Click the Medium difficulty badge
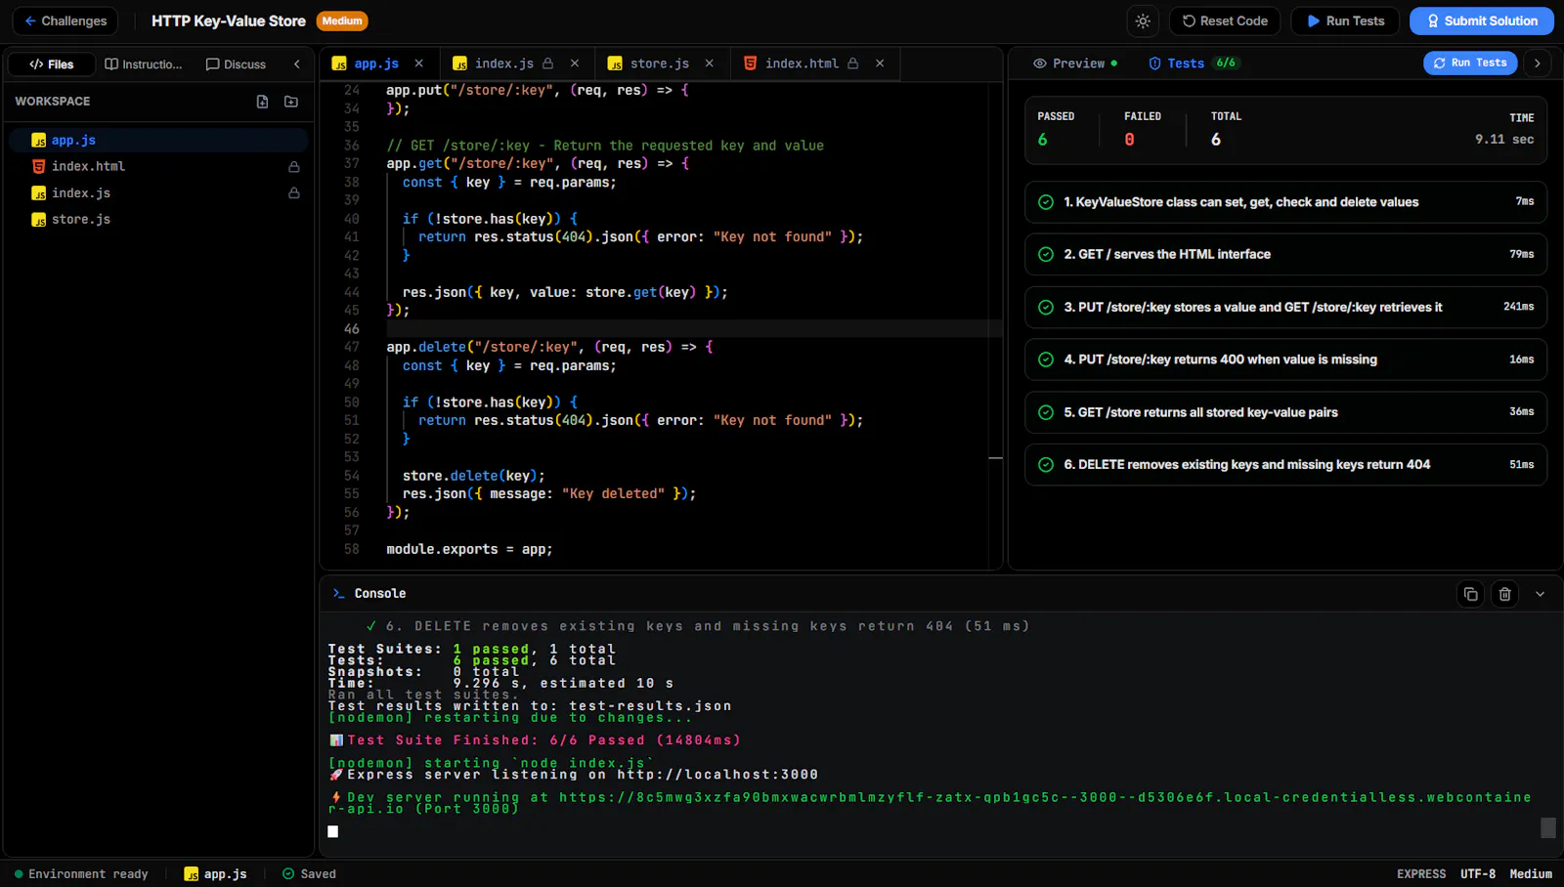This screenshot has width=1564, height=887. (342, 21)
